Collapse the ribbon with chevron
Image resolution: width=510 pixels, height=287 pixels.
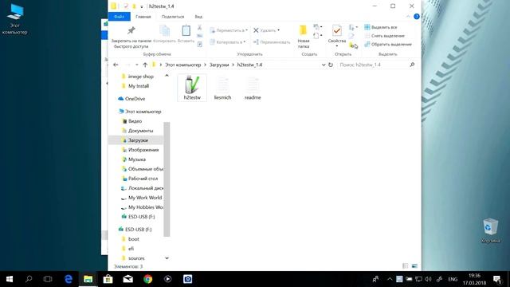pyautogui.click(x=408, y=16)
